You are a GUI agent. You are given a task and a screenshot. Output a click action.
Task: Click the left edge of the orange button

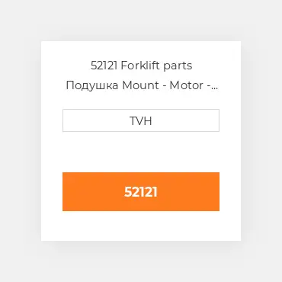click(x=67, y=191)
